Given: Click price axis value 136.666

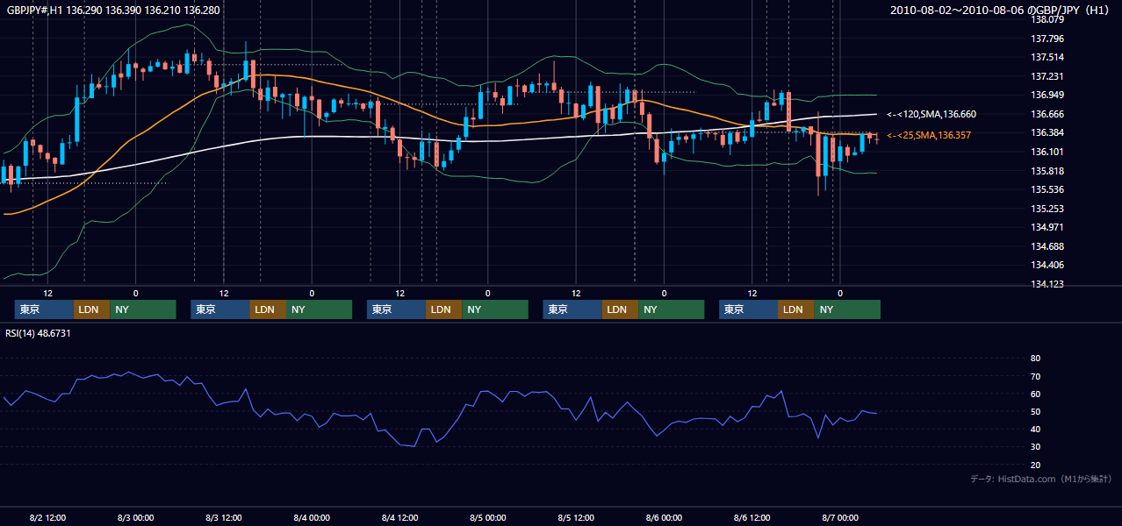Looking at the screenshot, I should [1048, 114].
